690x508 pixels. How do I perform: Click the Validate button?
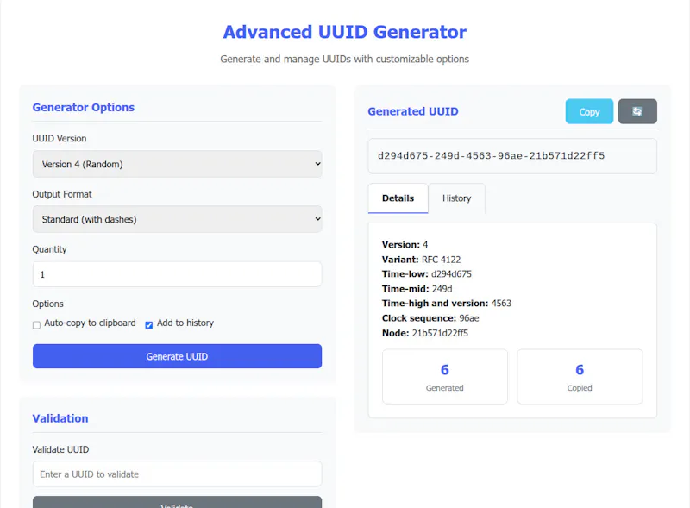pos(178,503)
